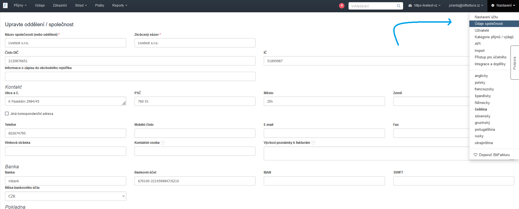
Task: Open the Zákazníci section
Action: pos(60,5)
